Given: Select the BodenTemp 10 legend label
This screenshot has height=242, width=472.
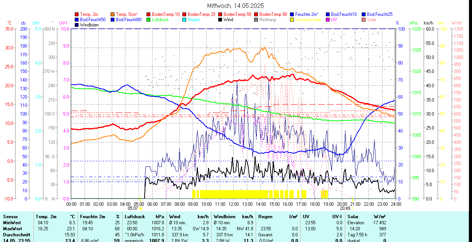Looking at the screenshot, I should [x=166, y=14].
